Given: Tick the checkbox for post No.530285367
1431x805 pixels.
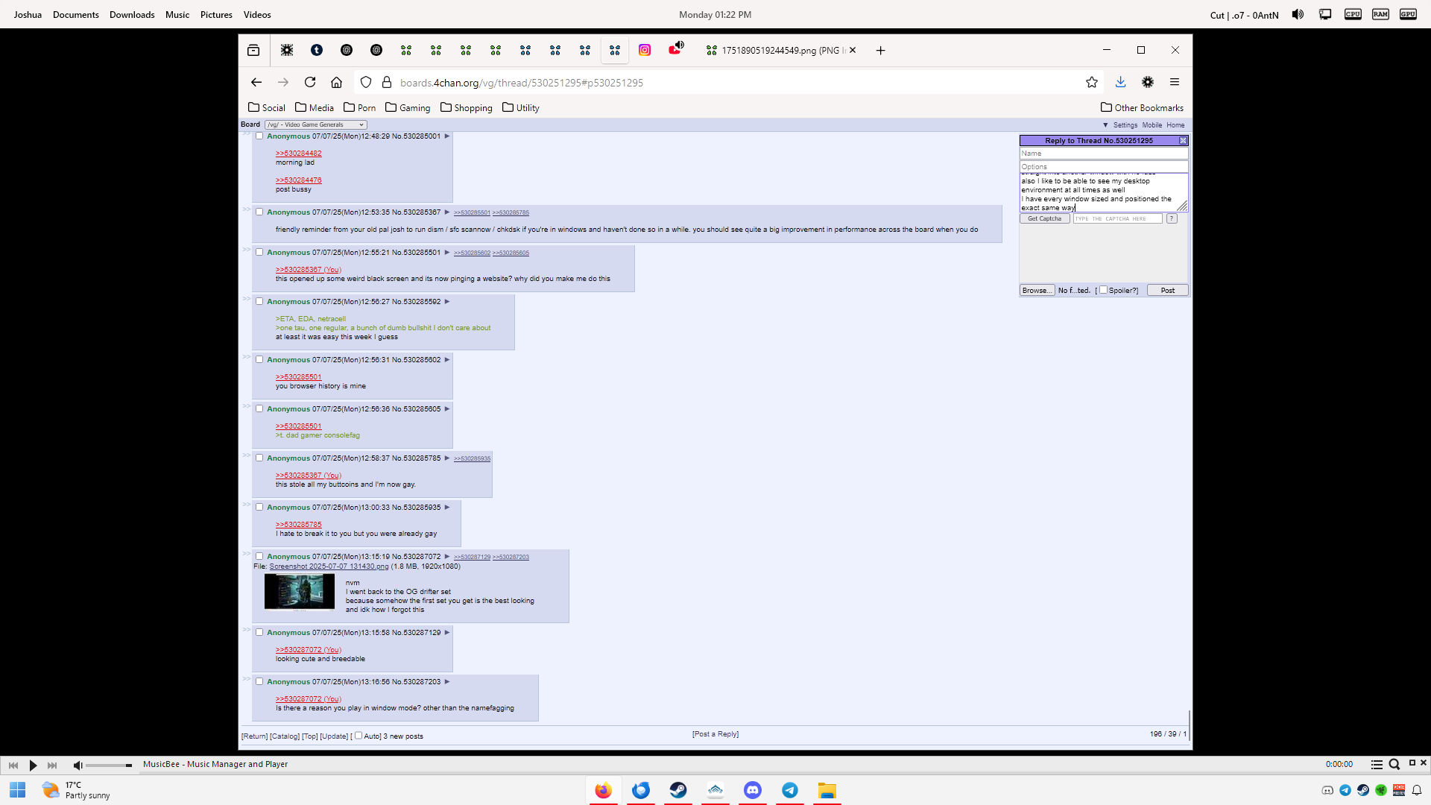Looking at the screenshot, I should 259,212.
